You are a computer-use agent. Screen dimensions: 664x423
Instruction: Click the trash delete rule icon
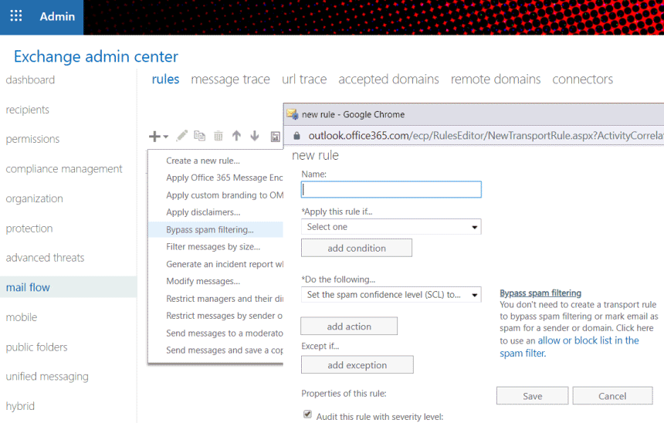coord(218,136)
